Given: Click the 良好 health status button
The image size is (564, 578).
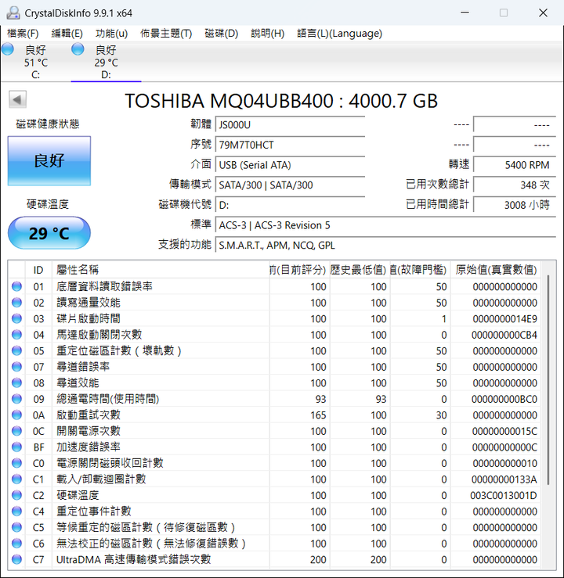Looking at the screenshot, I should pyautogui.click(x=49, y=160).
